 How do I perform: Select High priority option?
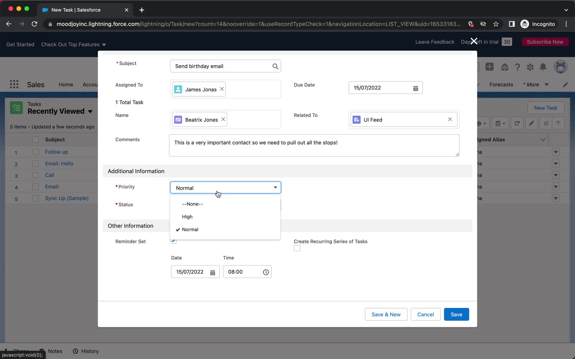coord(225,217)
